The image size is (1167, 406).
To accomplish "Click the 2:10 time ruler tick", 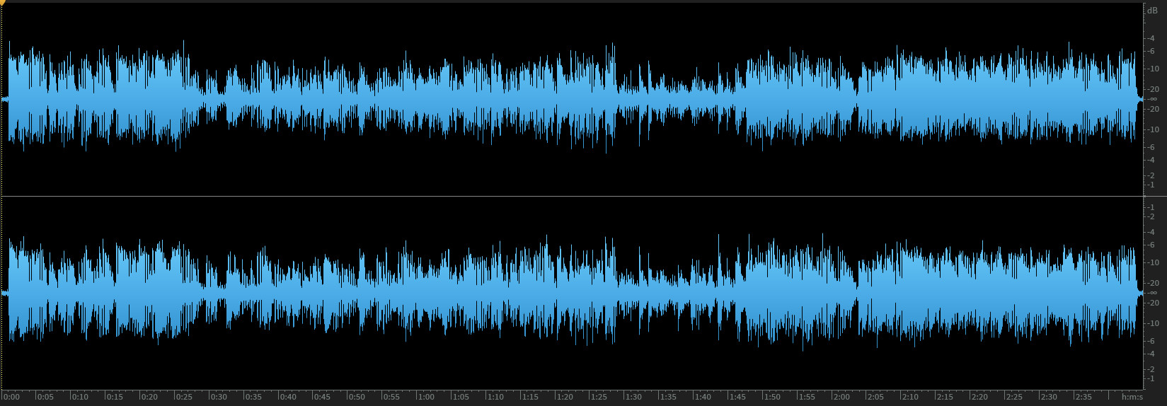I will 912,397.
